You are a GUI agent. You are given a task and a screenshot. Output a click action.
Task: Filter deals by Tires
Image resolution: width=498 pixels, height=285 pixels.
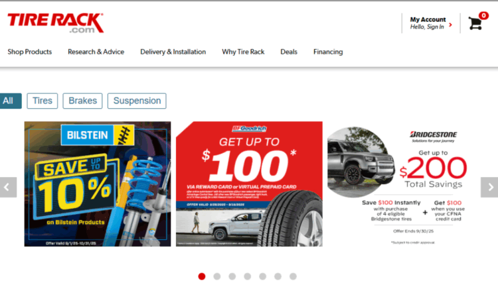click(42, 101)
